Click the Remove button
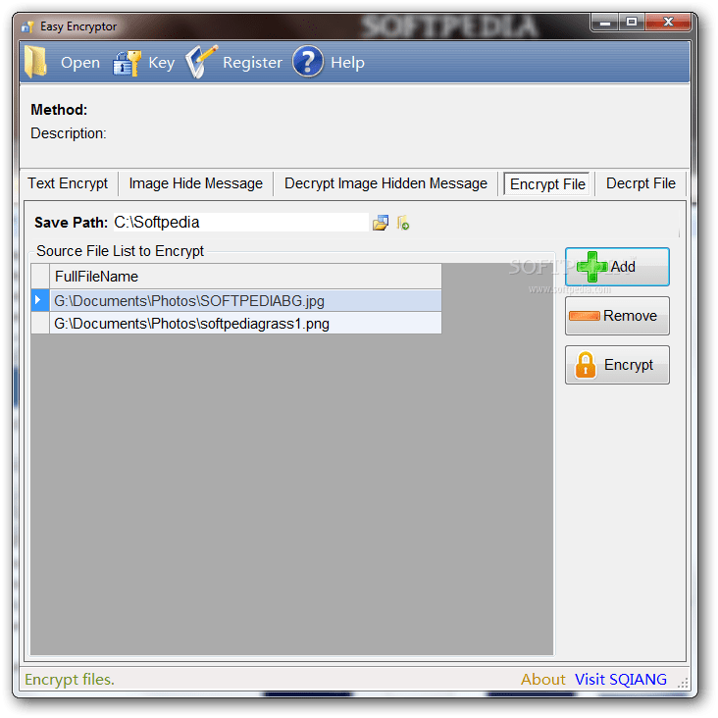Image resolution: width=718 pixels, height=718 pixels. coord(617,316)
